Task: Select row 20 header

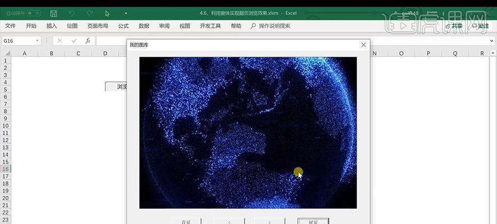Action: [6, 198]
